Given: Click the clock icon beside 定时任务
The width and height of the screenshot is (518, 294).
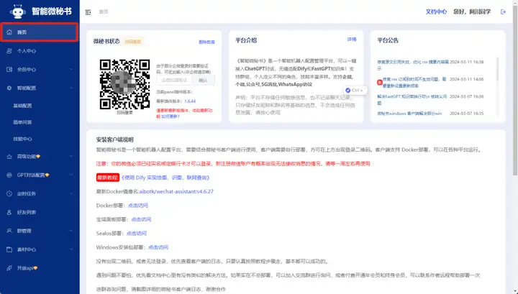Looking at the screenshot, I should pyautogui.click(x=9, y=193).
